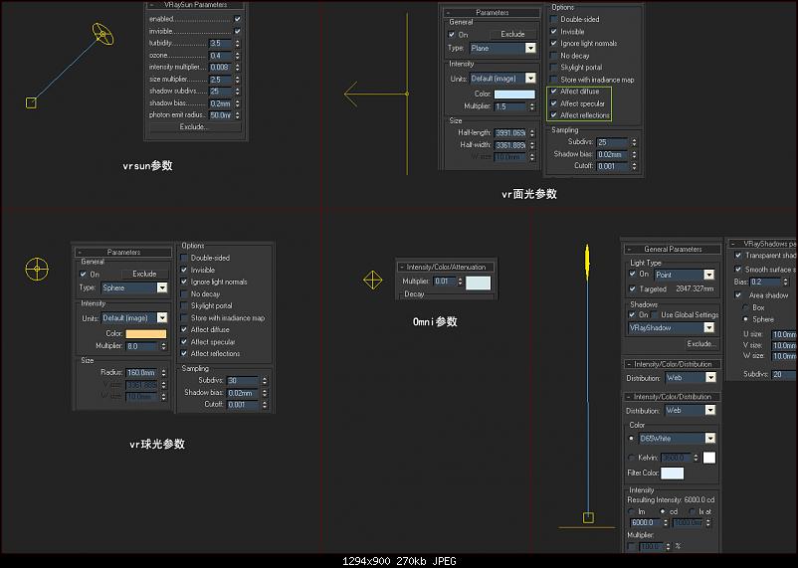Screen dimensions: 798x568
Task: Click the Kelvin value spinner arrows
Action: pos(696,458)
